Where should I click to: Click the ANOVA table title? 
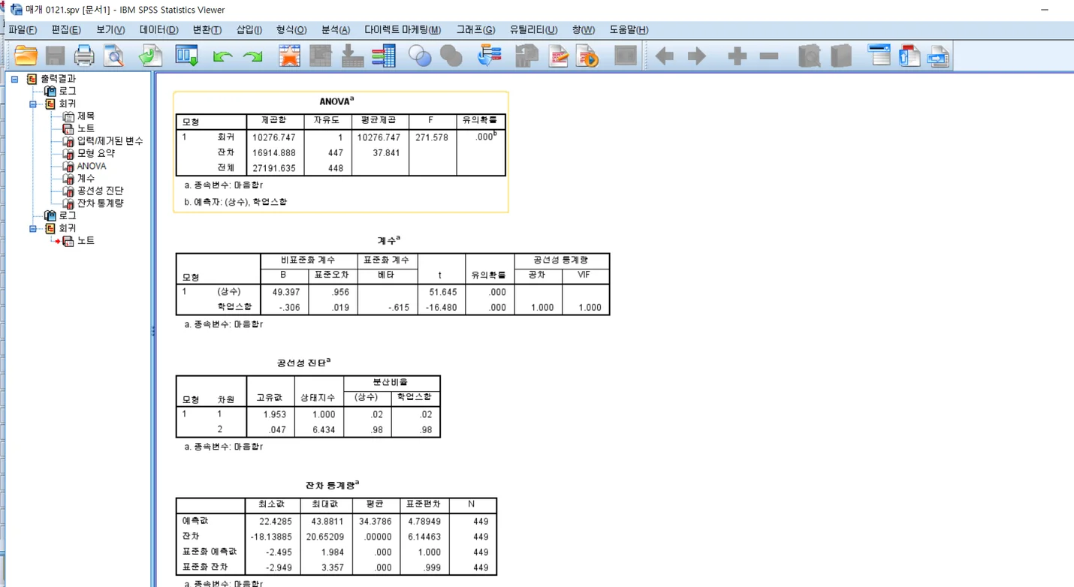point(336,101)
